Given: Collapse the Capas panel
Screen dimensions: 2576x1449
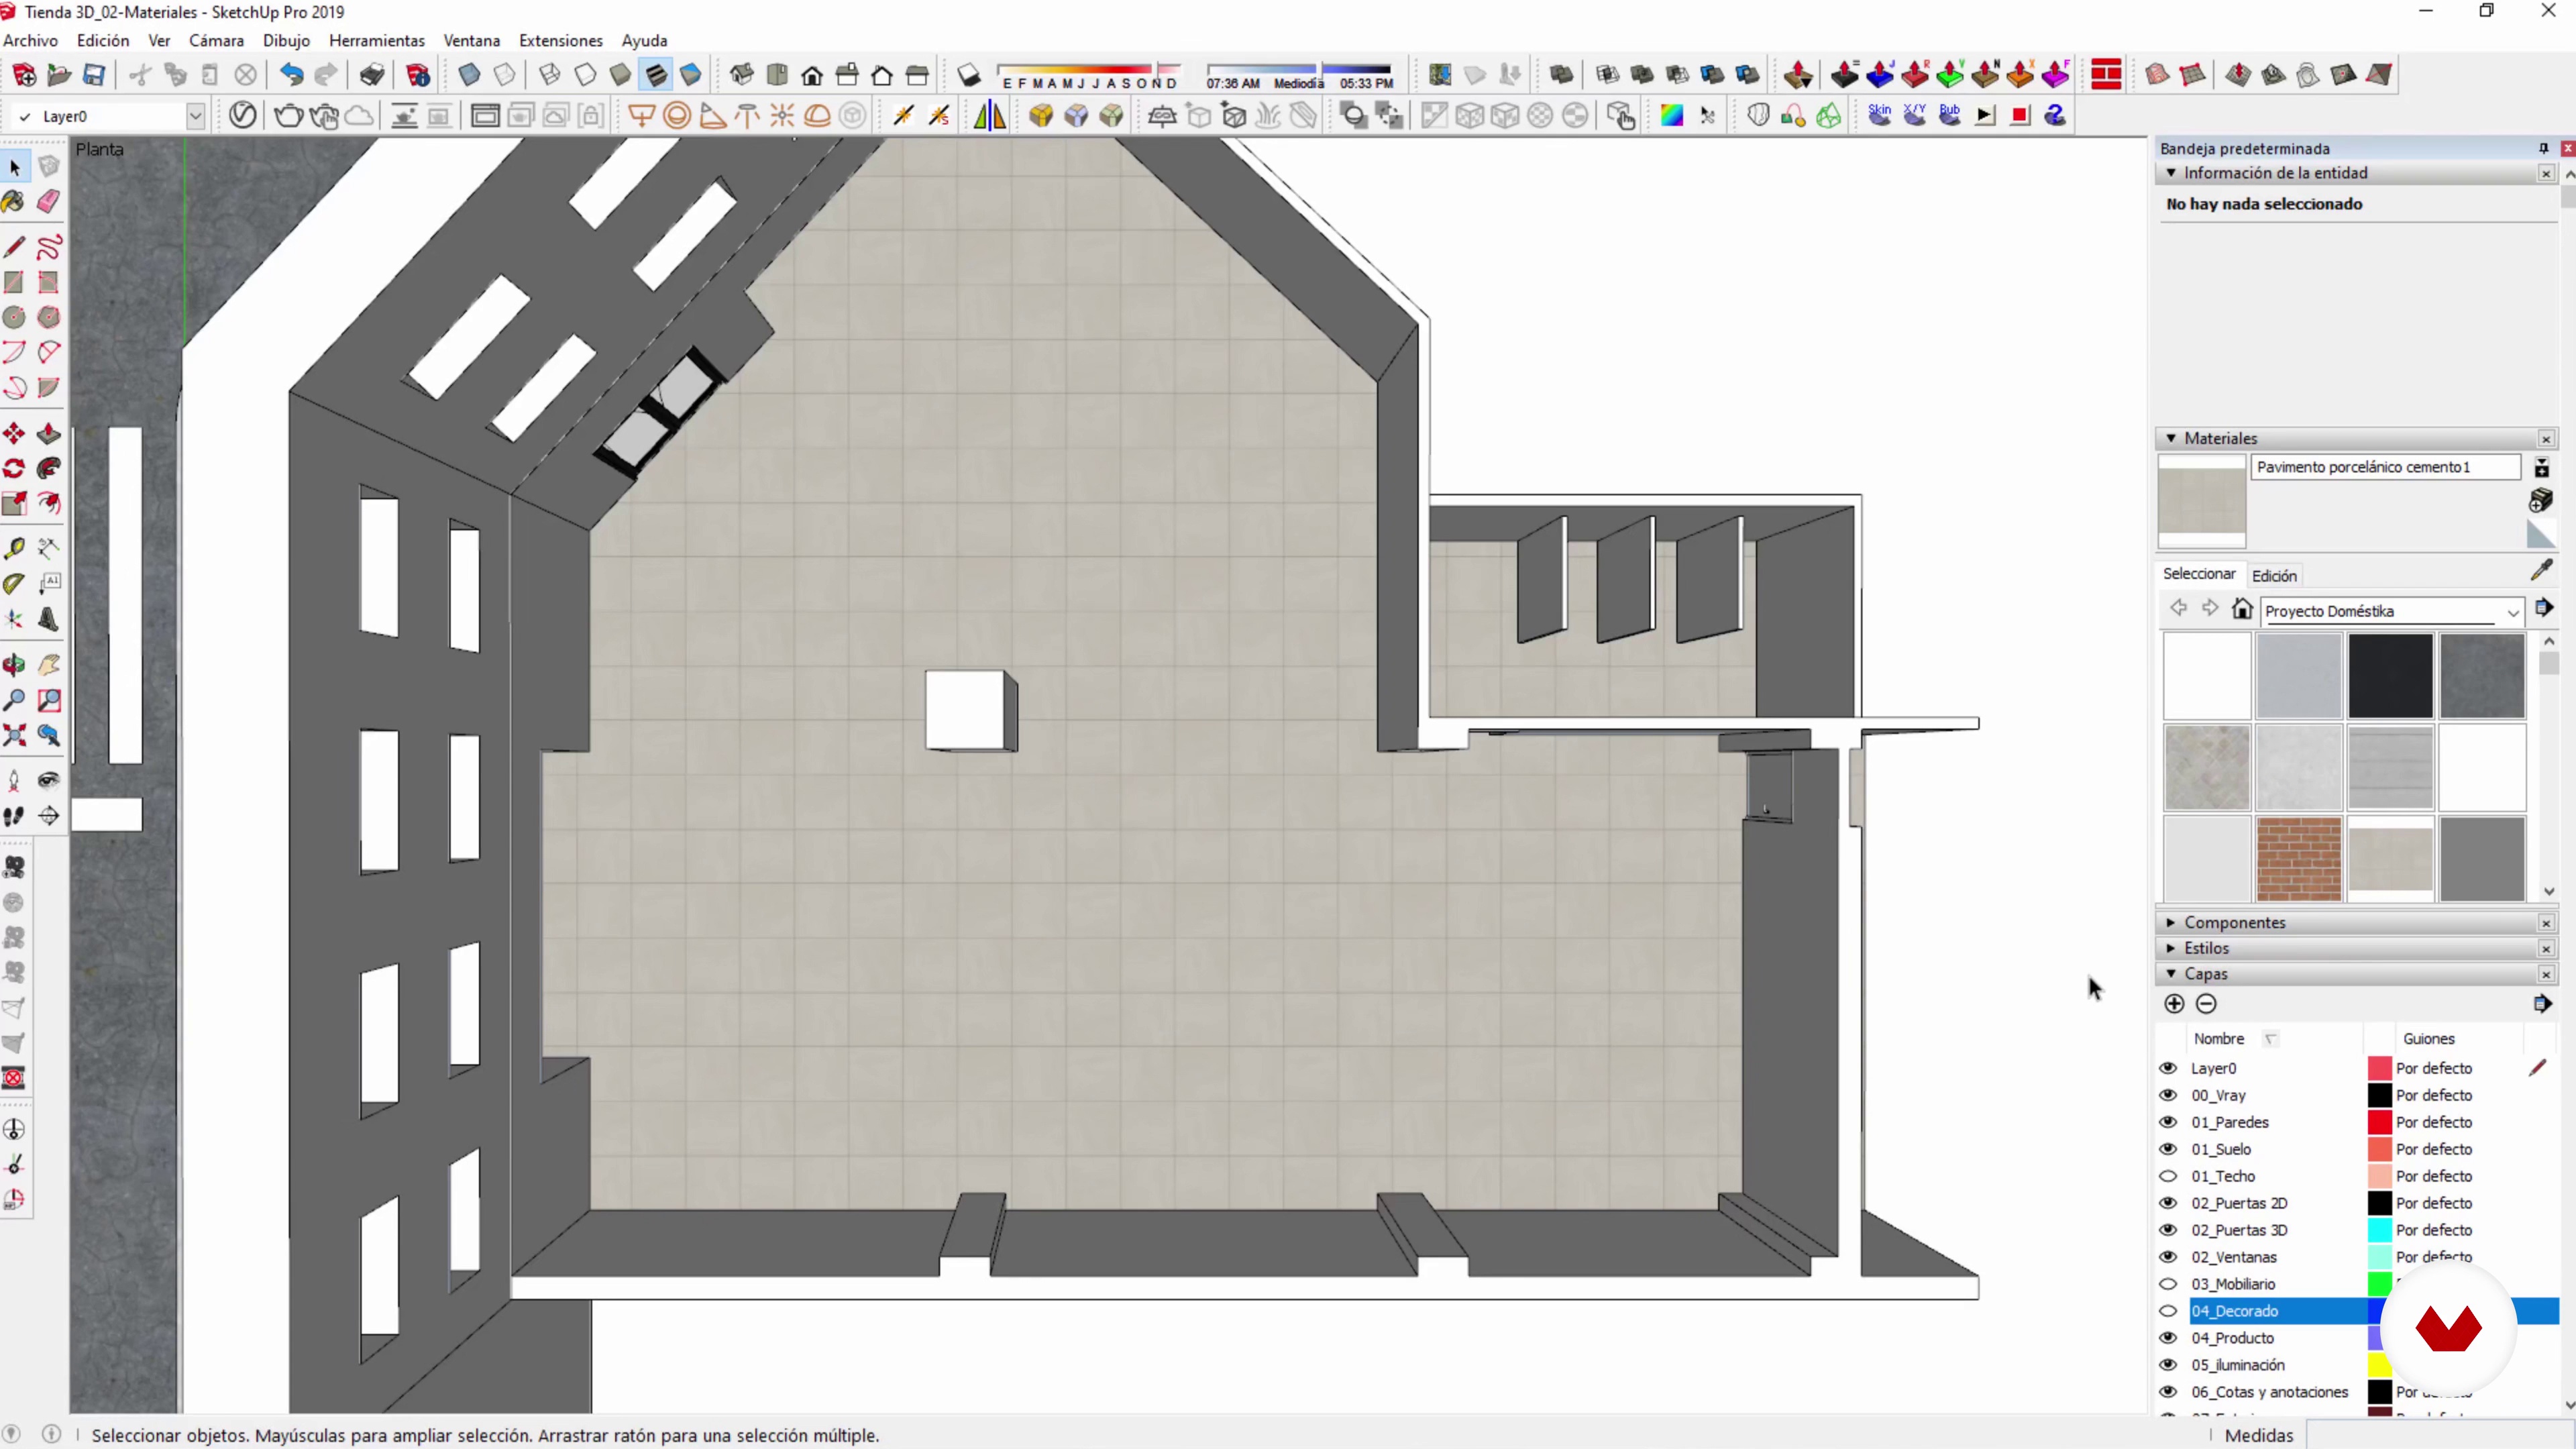Looking at the screenshot, I should [x=2171, y=973].
